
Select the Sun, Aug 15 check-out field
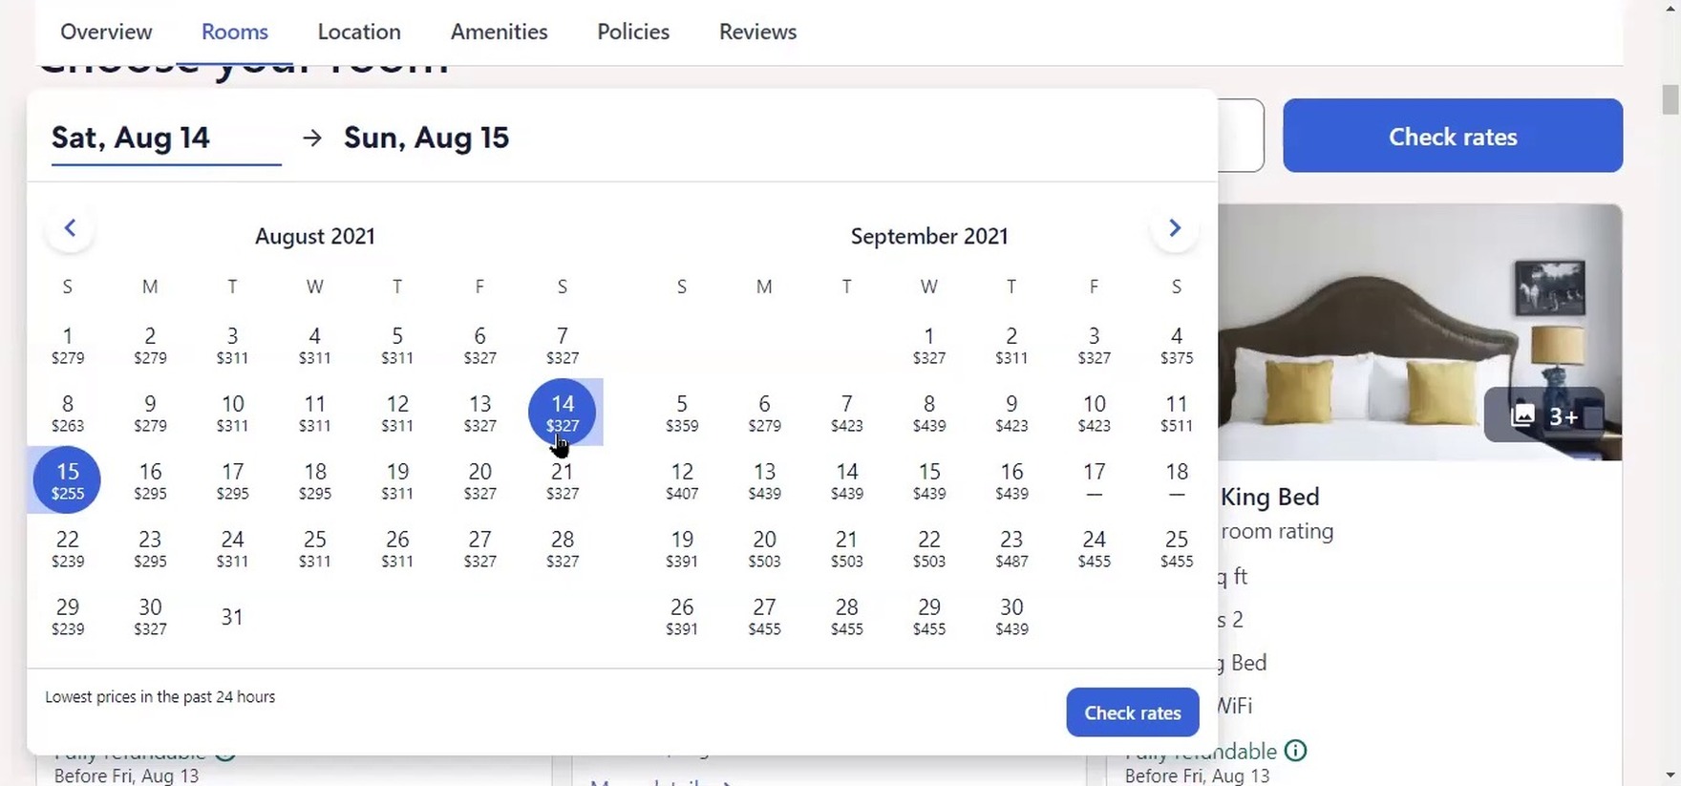click(x=426, y=138)
